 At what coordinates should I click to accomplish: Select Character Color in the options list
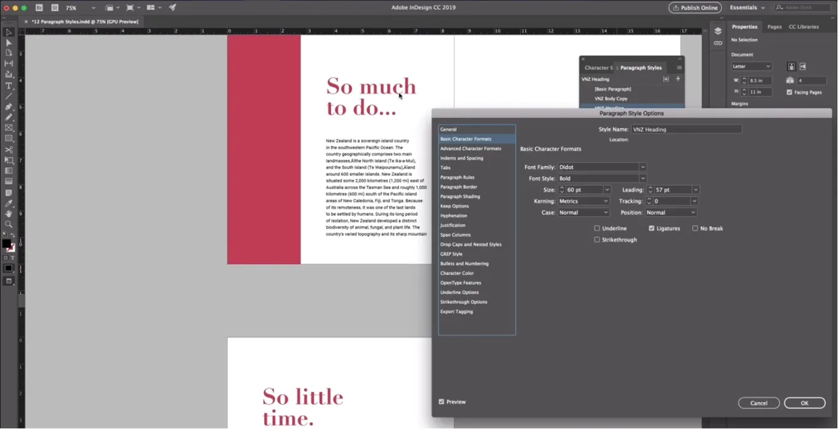coord(457,273)
